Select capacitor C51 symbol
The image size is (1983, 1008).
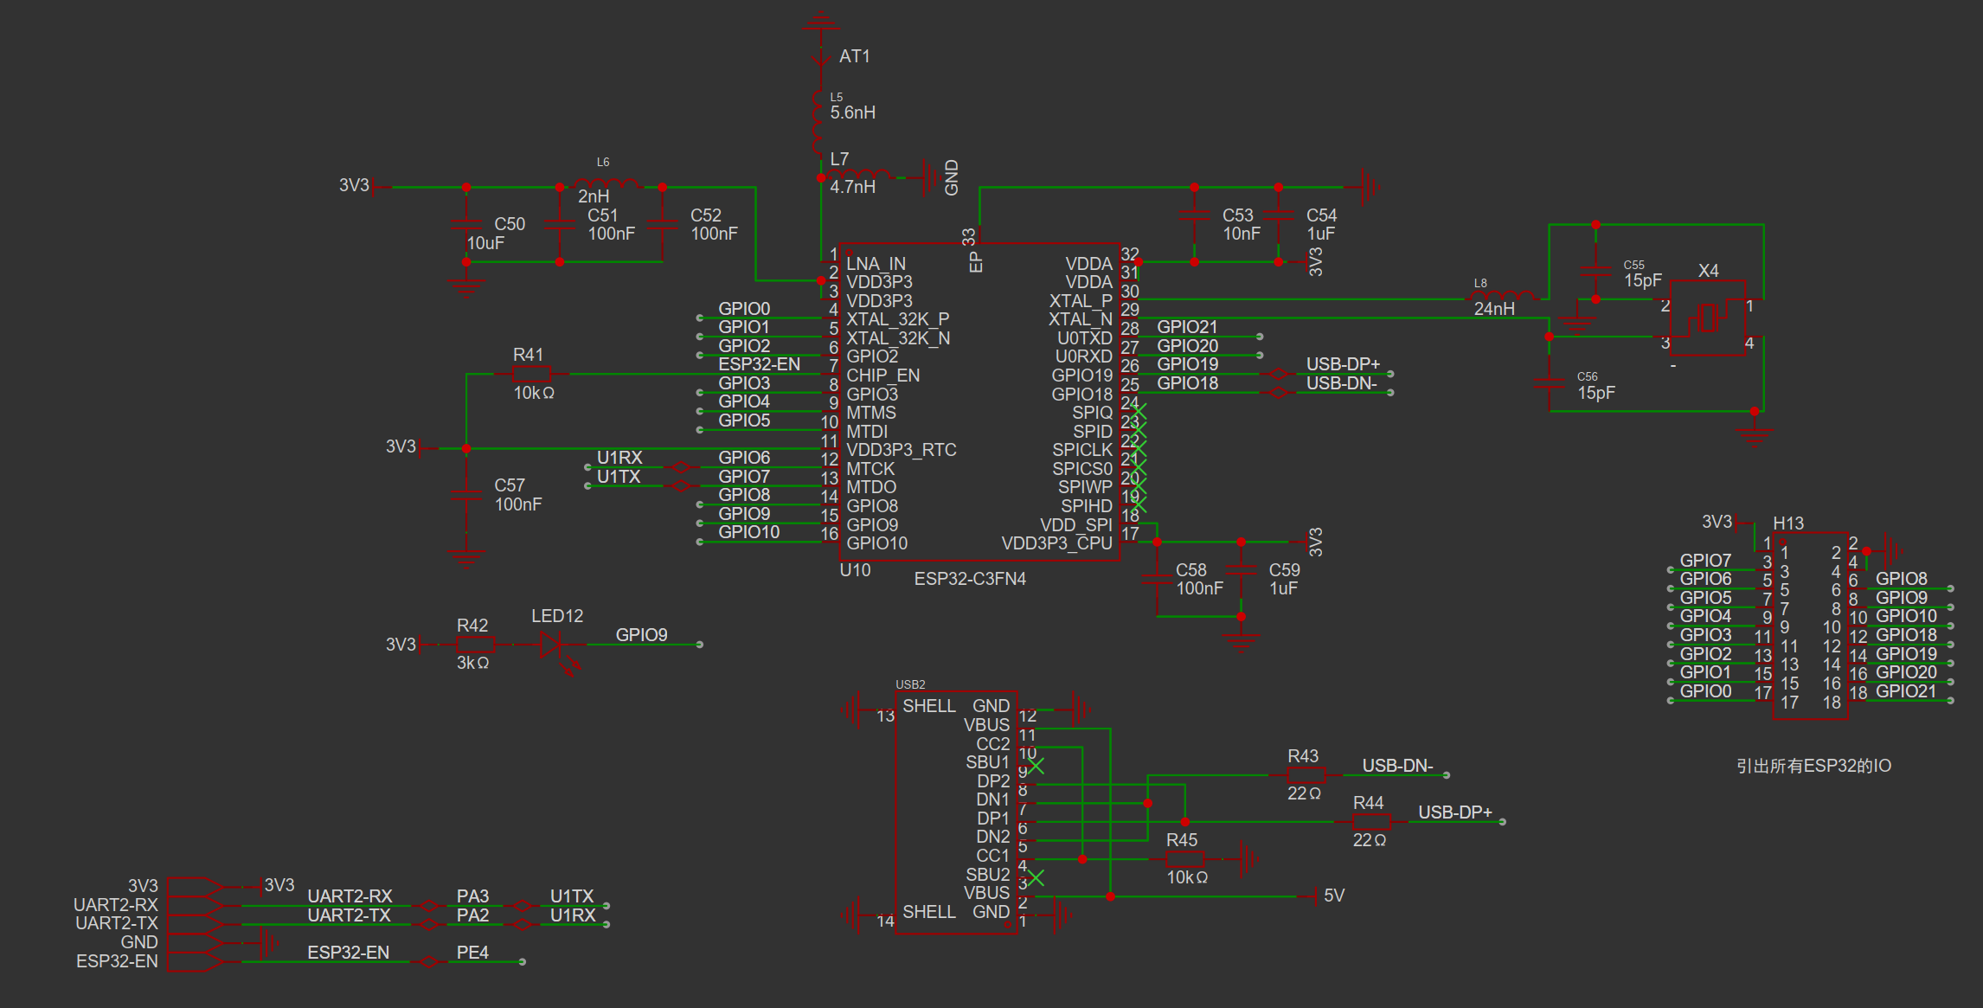[560, 224]
